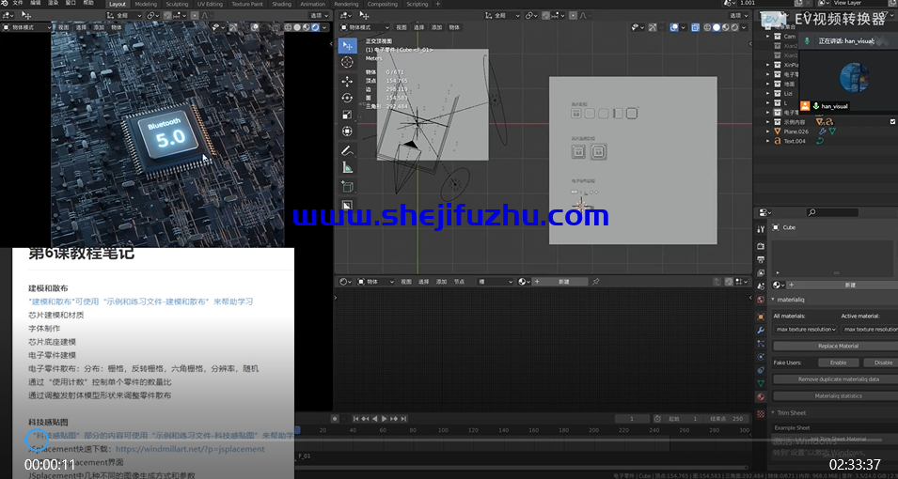Choose the Scale tool
Screen dimensions: 898x479
[347, 115]
